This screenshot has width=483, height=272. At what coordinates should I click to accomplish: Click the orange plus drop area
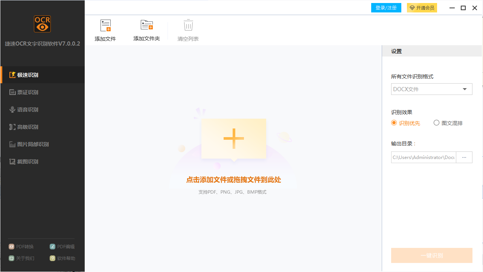[234, 138]
